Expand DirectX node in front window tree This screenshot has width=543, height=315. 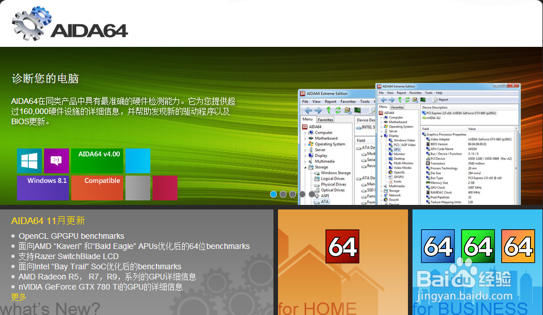tap(381, 200)
